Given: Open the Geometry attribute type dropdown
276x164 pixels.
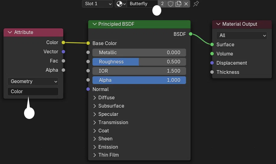Looking at the screenshot, I should (33, 82).
